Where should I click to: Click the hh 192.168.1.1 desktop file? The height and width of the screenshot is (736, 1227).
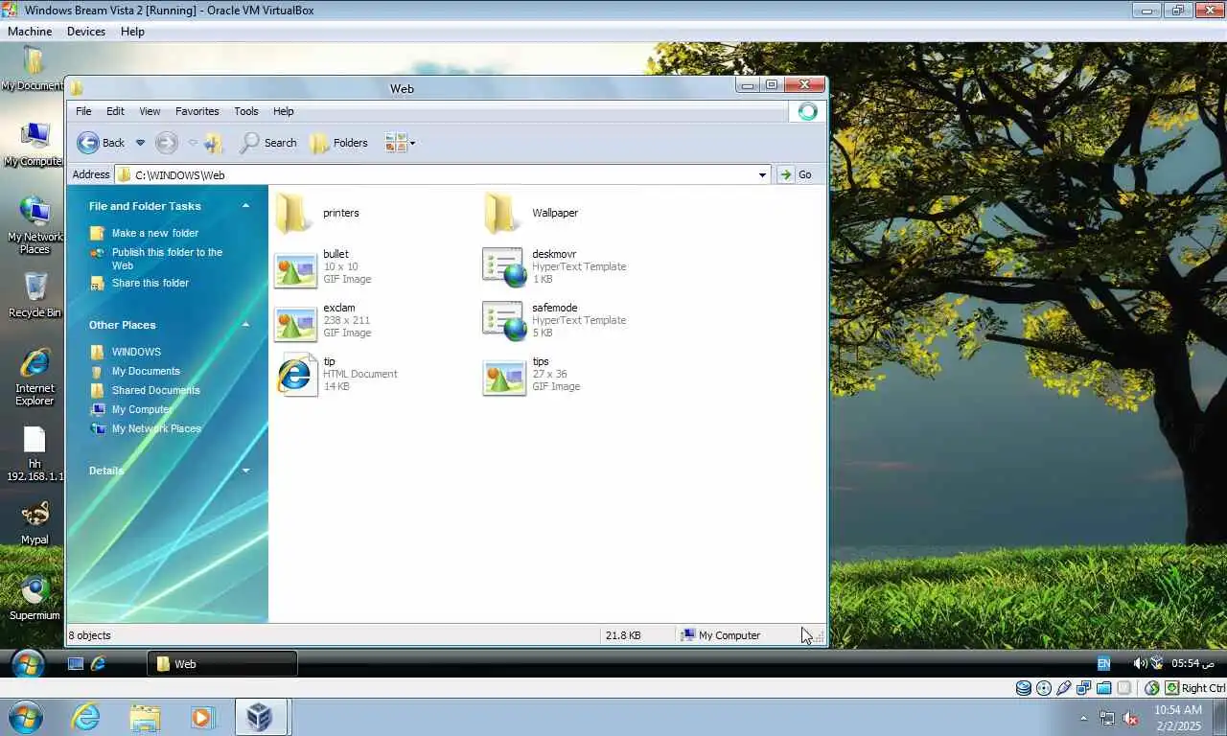(35, 453)
